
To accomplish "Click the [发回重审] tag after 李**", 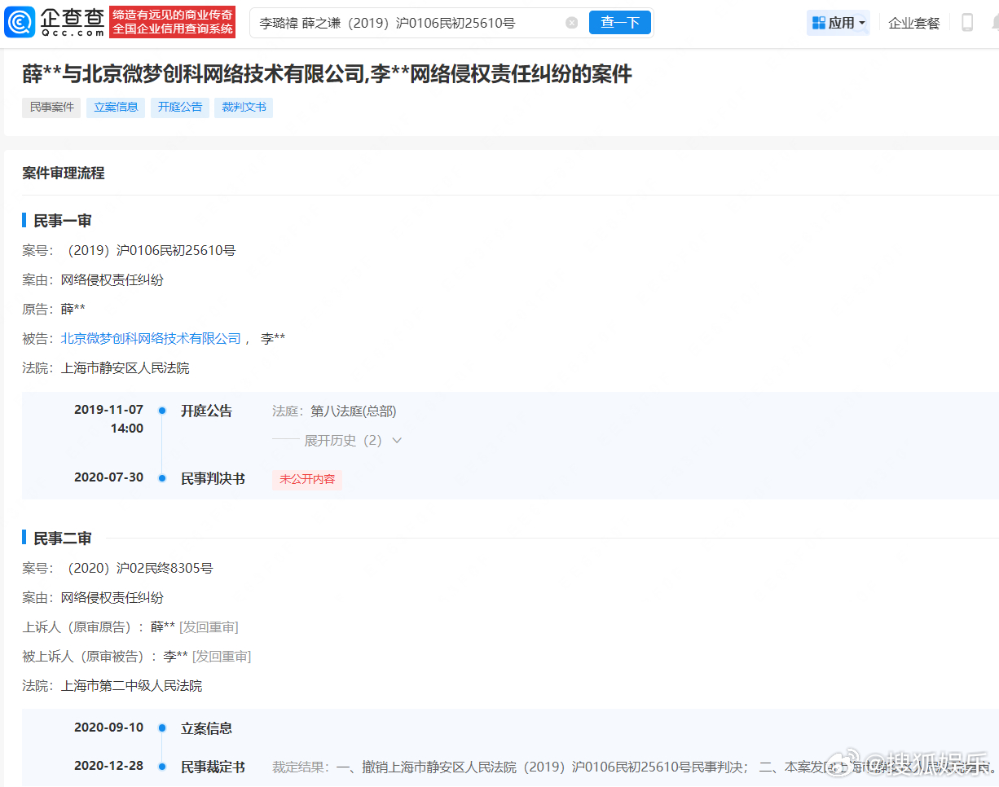I will tap(222, 657).
